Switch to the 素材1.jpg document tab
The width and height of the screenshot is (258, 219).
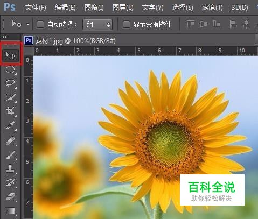pos(75,41)
